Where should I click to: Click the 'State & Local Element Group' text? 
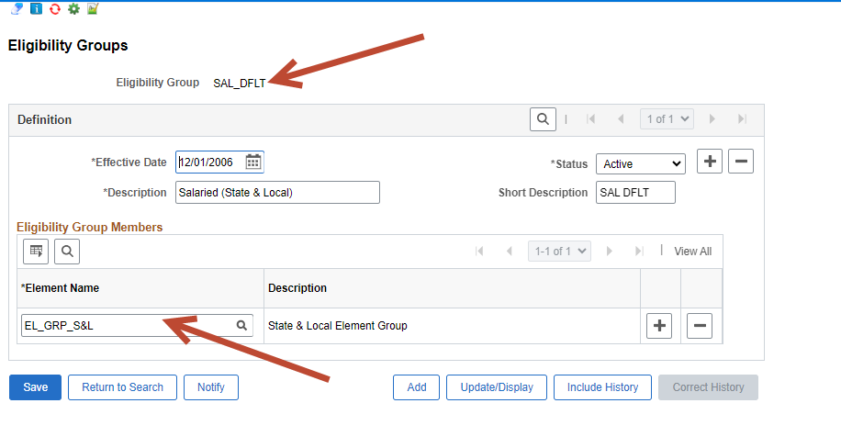coord(337,326)
